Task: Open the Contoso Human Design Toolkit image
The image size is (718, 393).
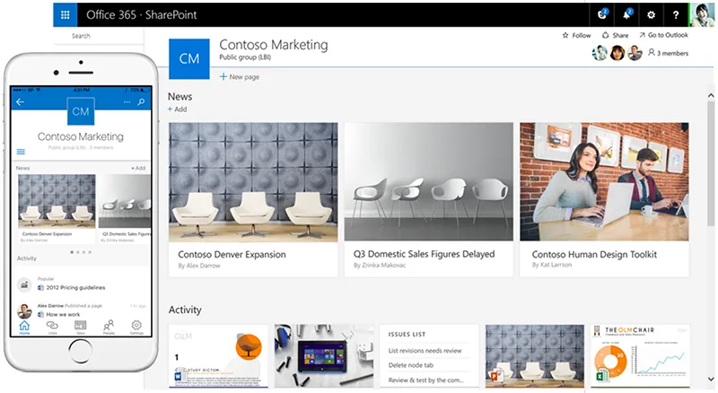Action: pyautogui.click(x=604, y=182)
